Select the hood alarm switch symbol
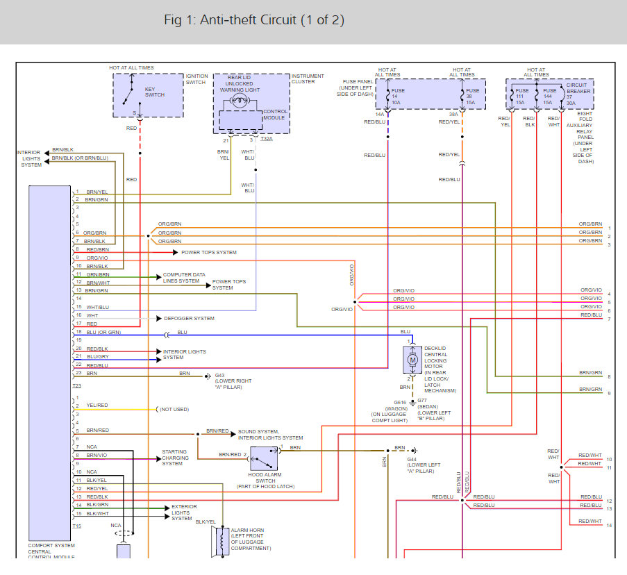The height and width of the screenshot is (575, 627). point(264,456)
